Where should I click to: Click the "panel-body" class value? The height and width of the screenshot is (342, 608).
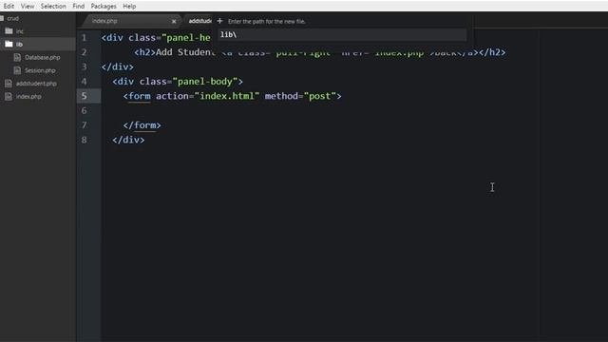(205, 82)
